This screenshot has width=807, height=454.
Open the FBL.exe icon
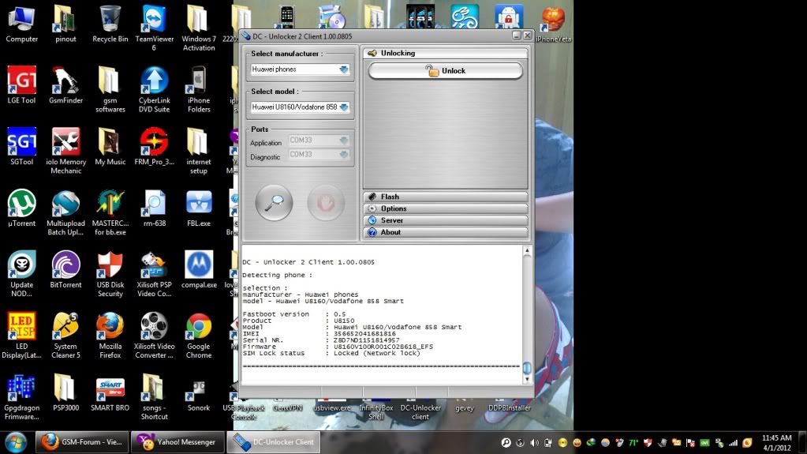199,208
